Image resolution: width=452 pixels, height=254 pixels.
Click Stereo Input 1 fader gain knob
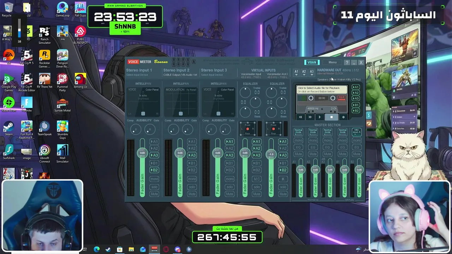[x=142, y=153]
